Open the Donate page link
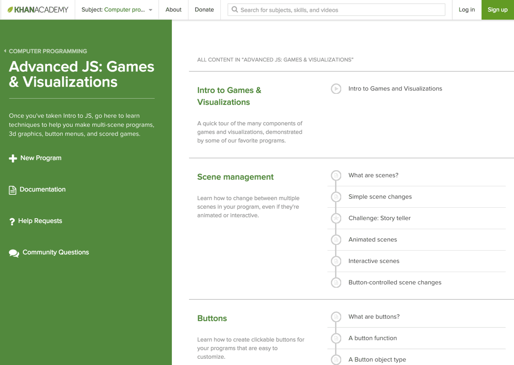Image resolution: width=514 pixels, height=365 pixels. (204, 10)
